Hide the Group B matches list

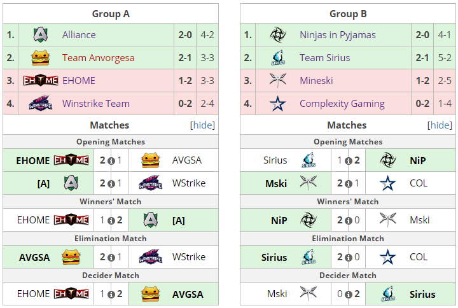point(440,125)
